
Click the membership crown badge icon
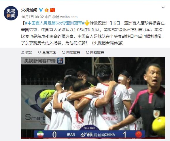[x=47, y=10]
